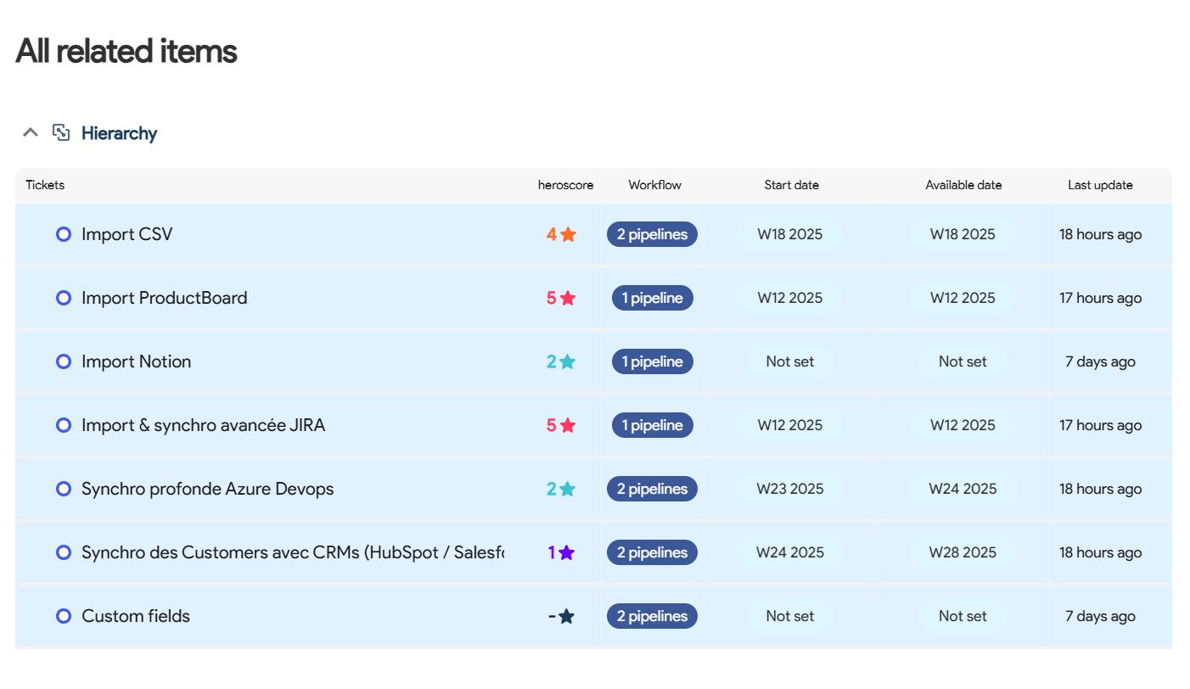
Task: Click 7 days ago on Import Notion row
Action: [1100, 361]
